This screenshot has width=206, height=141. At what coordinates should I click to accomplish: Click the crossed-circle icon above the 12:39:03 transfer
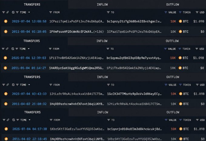click(13, 49)
